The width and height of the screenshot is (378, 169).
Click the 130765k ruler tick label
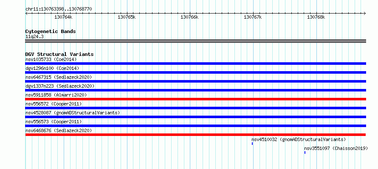[x=127, y=17]
